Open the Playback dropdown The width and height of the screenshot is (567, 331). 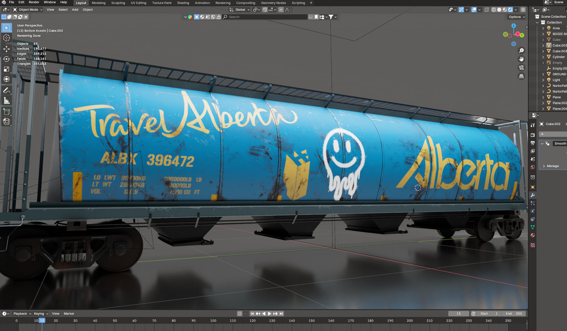[22, 314]
